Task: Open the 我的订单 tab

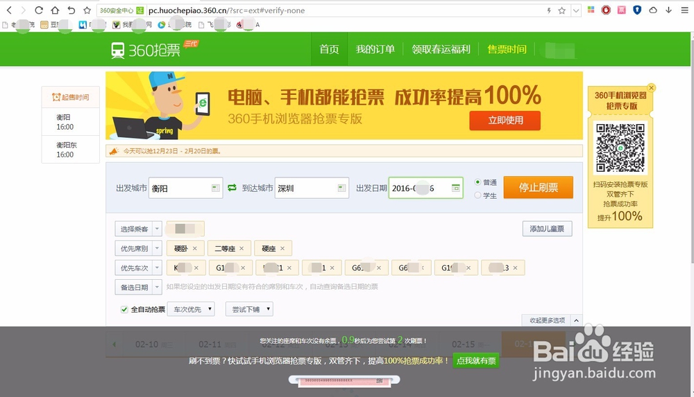Action: pos(375,49)
